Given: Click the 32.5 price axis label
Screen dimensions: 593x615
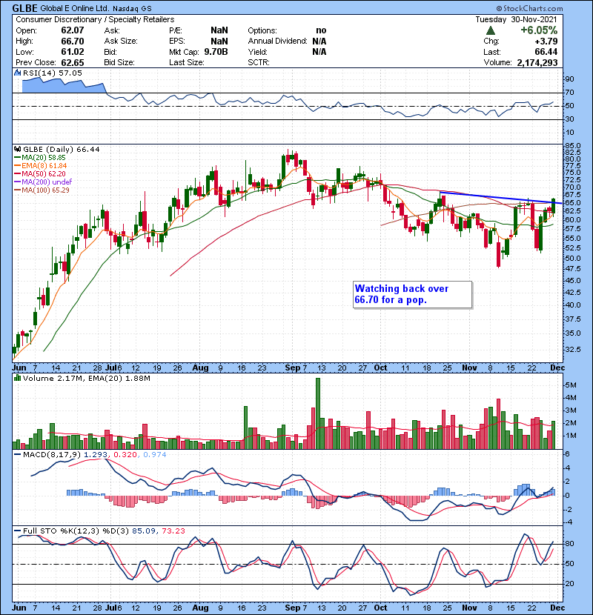Looking at the screenshot, I should coord(572,350).
